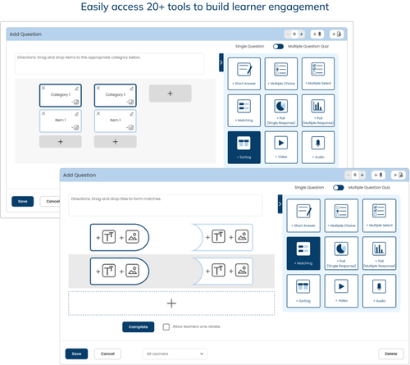The width and height of the screenshot is (410, 365).
Task: Click the matching directions text field
Action: pyautogui.click(x=166, y=205)
